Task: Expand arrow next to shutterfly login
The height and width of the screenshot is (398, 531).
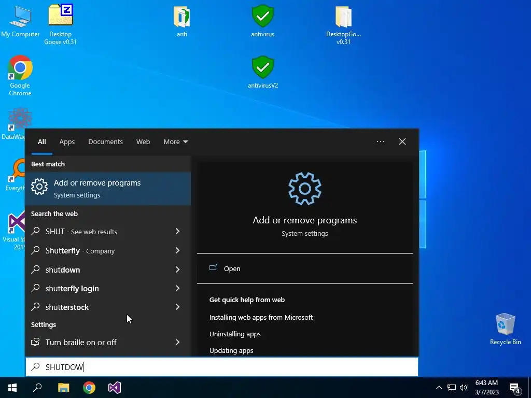Action: pos(178,288)
